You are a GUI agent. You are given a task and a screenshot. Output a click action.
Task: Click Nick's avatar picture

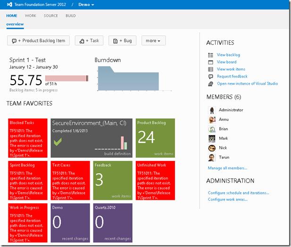pos(212,148)
